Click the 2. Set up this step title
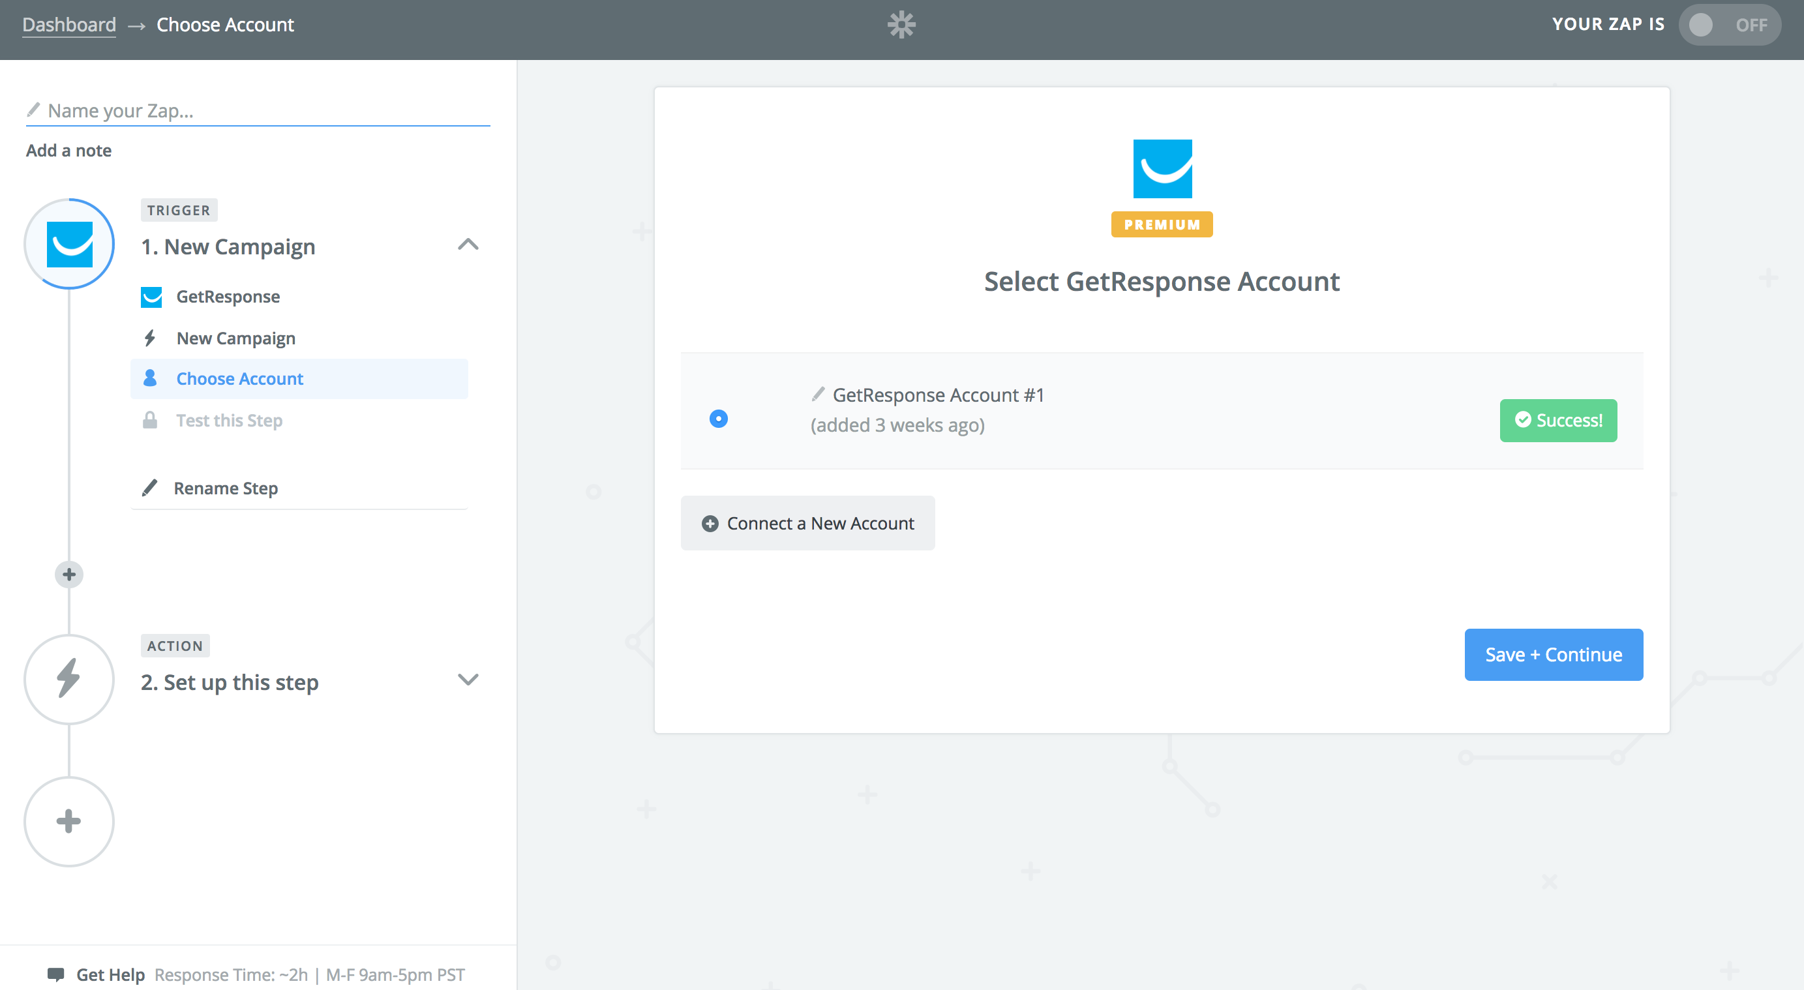The image size is (1804, 990). tap(230, 683)
